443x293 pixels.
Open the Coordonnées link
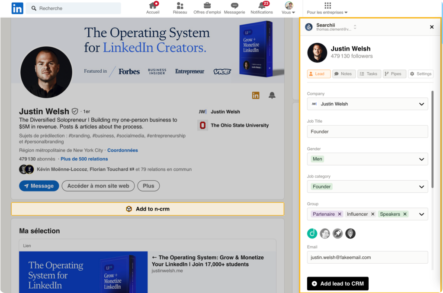coord(122,150)
